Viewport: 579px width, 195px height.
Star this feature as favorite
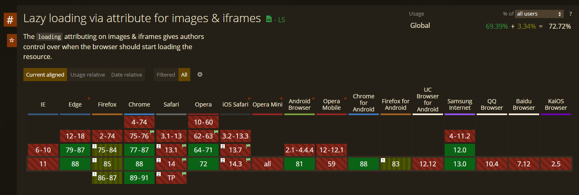[12, 41]
